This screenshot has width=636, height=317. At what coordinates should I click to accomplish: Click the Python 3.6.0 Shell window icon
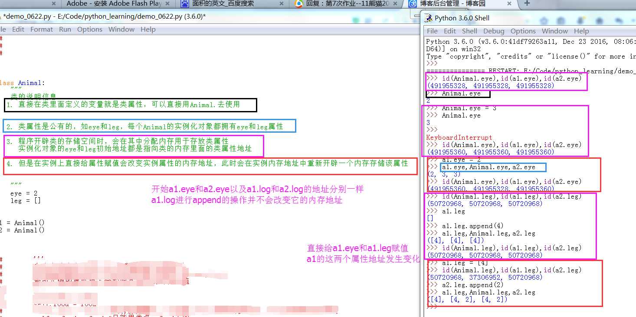429,18
